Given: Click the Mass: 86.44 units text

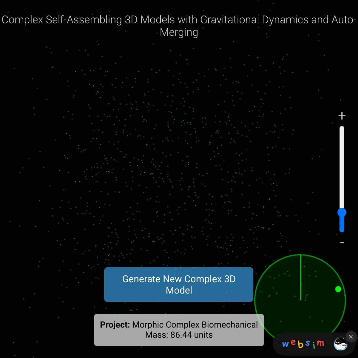Looking at the screenshot, I should click(179, 335).
